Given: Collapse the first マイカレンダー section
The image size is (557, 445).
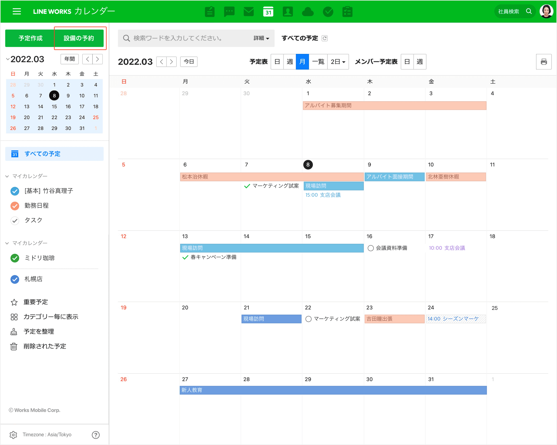Looking at the screenshot, I should 7,176.
